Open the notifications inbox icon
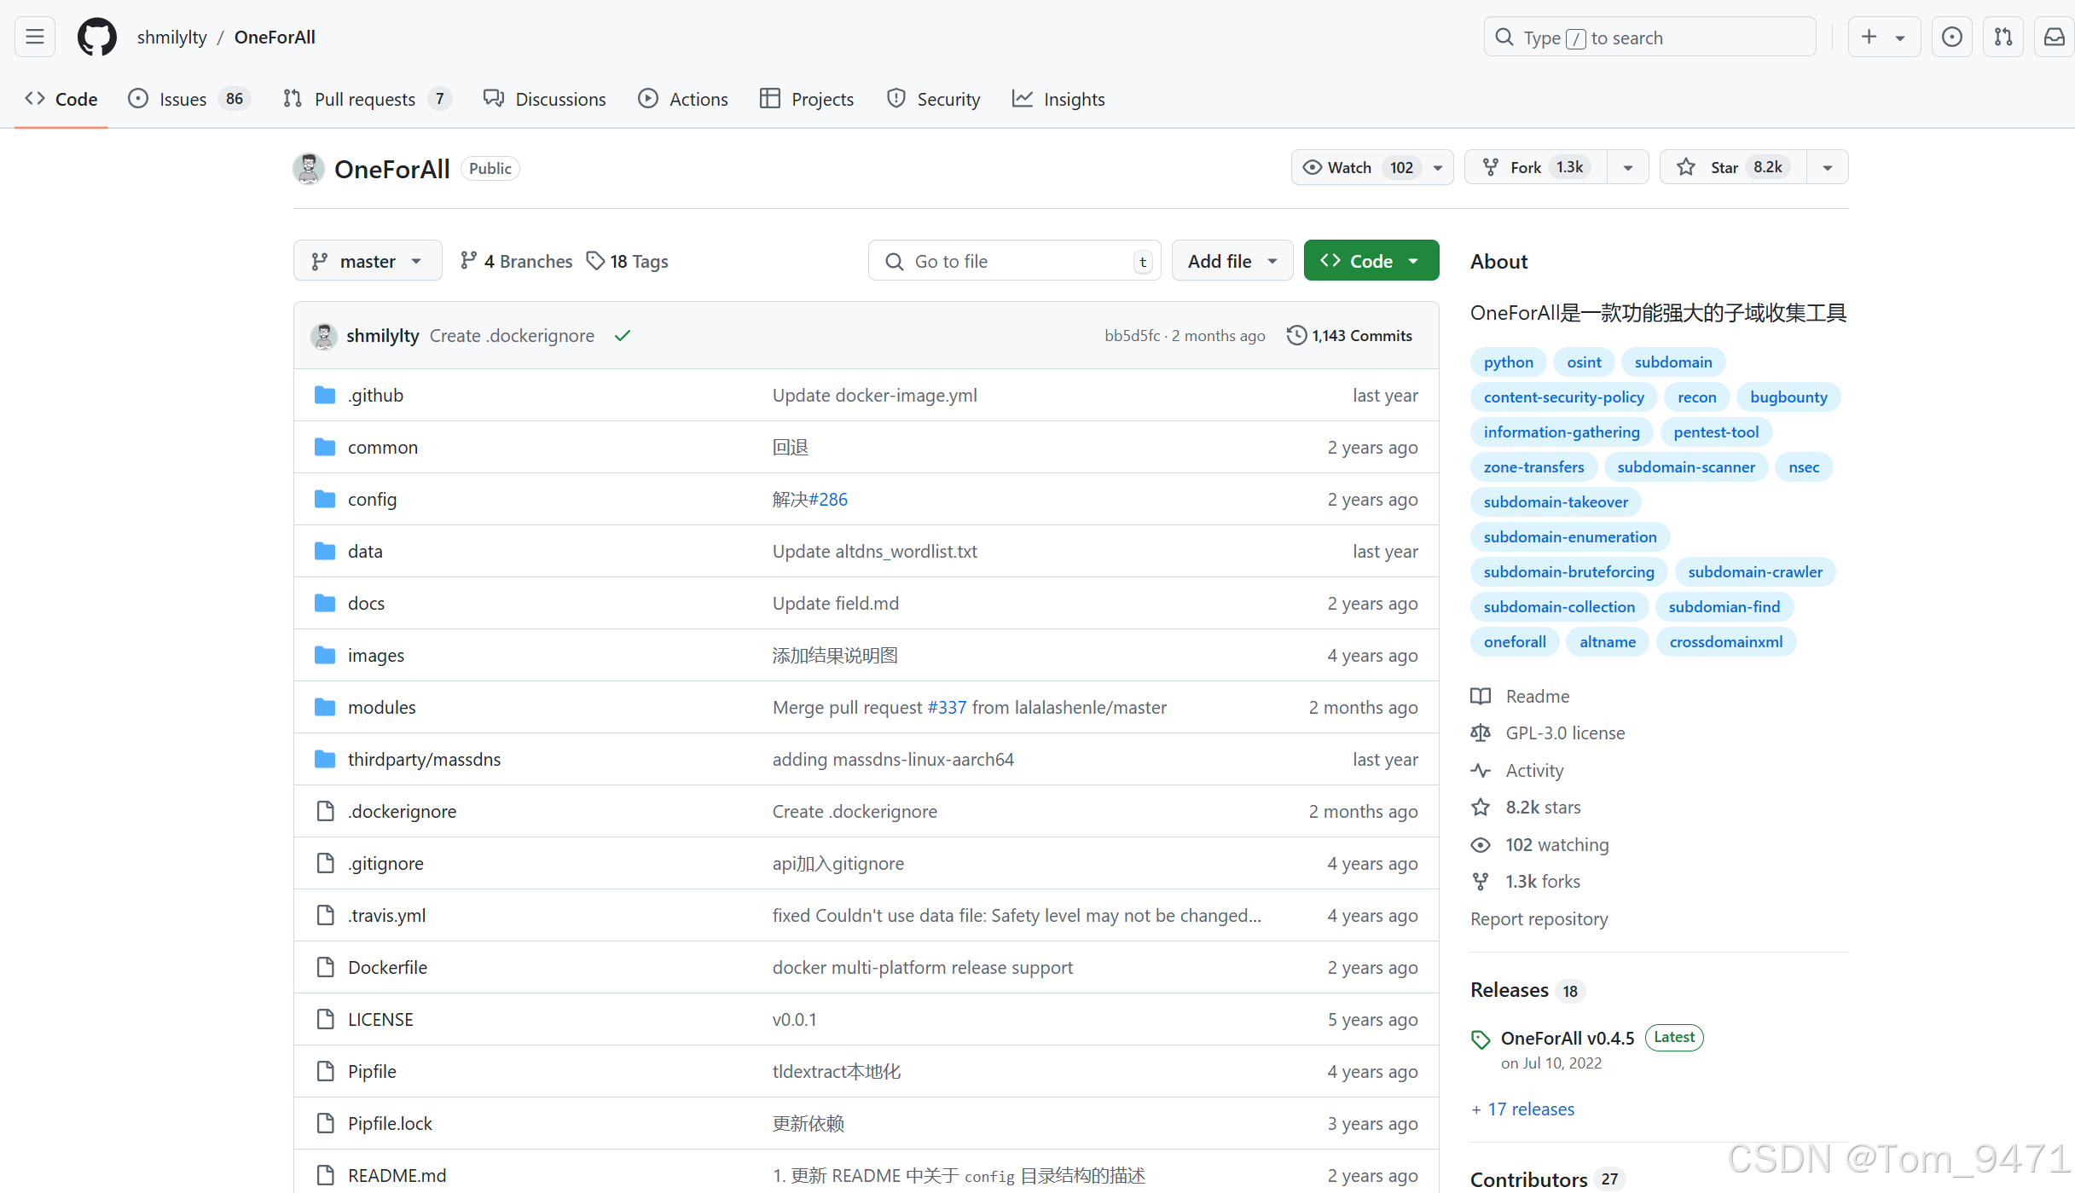This screenshot has height=1193, width=2075. pyautogui.click(x=2054, y=38)
